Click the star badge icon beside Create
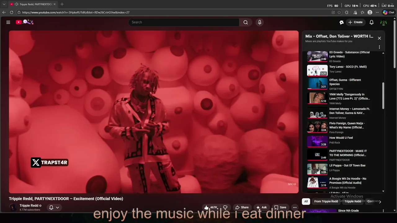Image resolution: width=397 pixels, height=223 pixels. (x=341, y=22)
